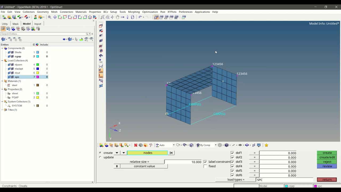
Task: Click the magenta color swatch of spc
Action: click(38, 77)
